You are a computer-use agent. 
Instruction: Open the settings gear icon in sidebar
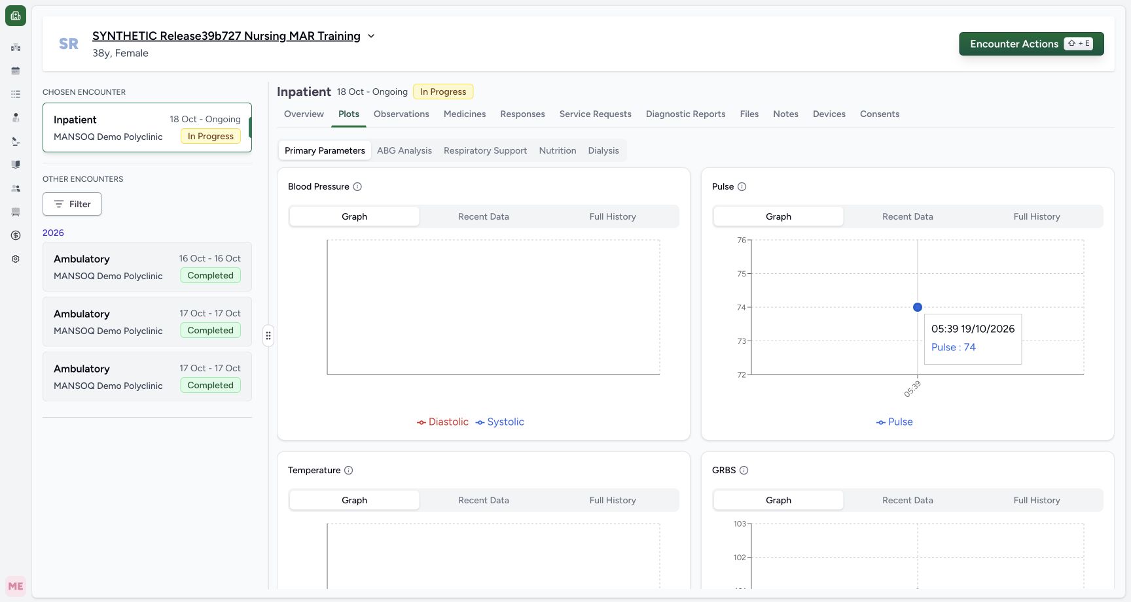pos(16,259)
